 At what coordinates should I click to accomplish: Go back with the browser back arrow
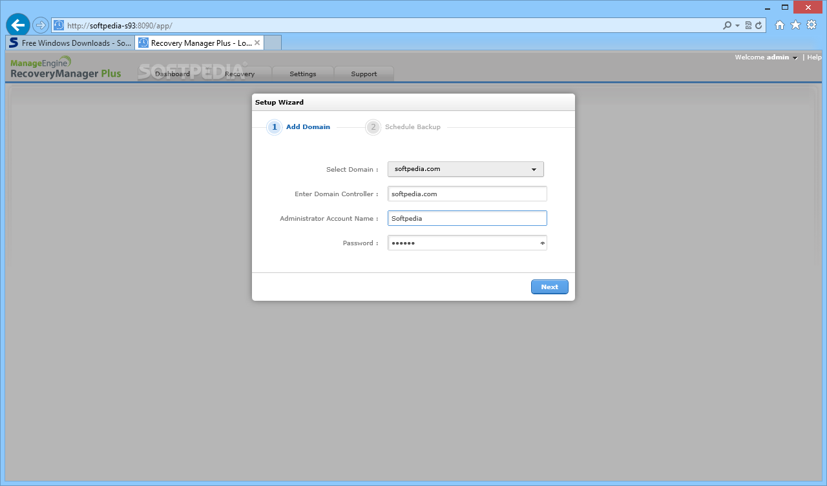[18, 25]
